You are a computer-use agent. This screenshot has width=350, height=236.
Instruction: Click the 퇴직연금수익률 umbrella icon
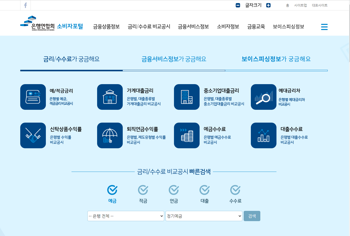coord(110,135)
